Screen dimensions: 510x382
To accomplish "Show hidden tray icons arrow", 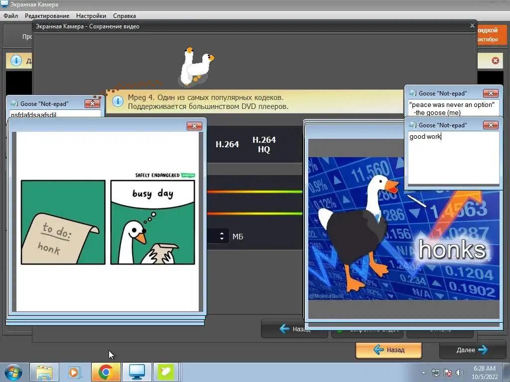I will pyautogui.click(x=423, y=373).
